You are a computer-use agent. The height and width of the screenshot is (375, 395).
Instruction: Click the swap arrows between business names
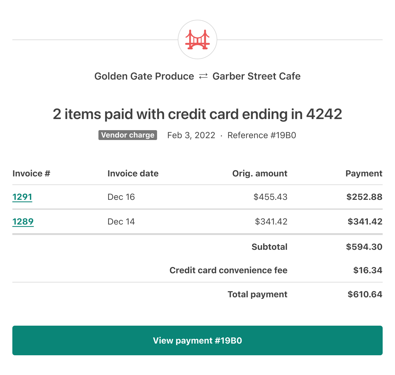click(x=203, y=76)
